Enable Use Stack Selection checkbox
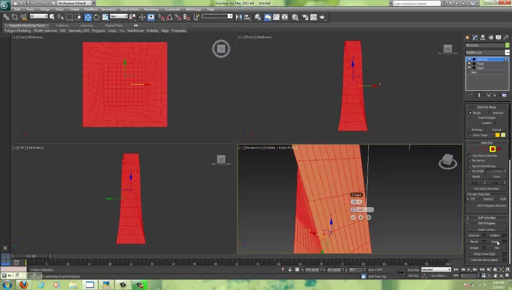Screen dimensions: 512x290 [470, 155]
